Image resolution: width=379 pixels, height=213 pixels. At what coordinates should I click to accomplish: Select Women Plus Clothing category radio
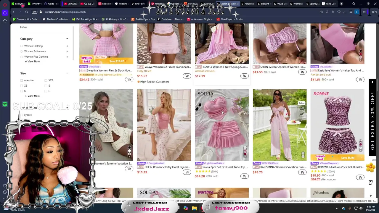tap(21, 57)
